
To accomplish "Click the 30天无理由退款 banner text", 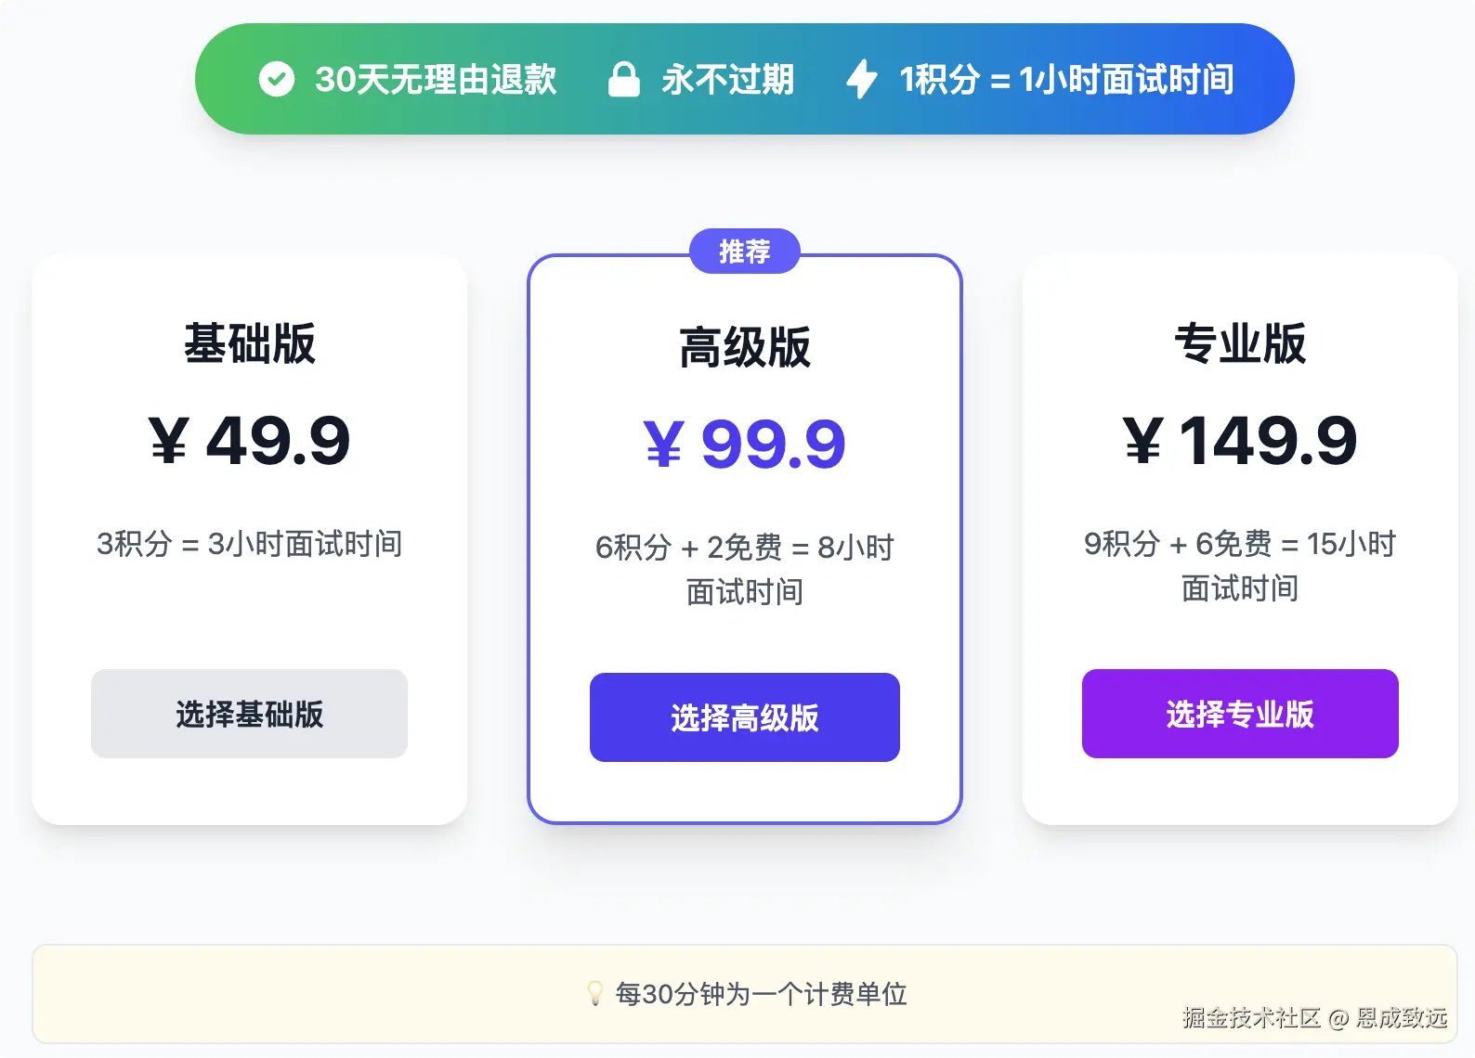I will coord(436,80).
